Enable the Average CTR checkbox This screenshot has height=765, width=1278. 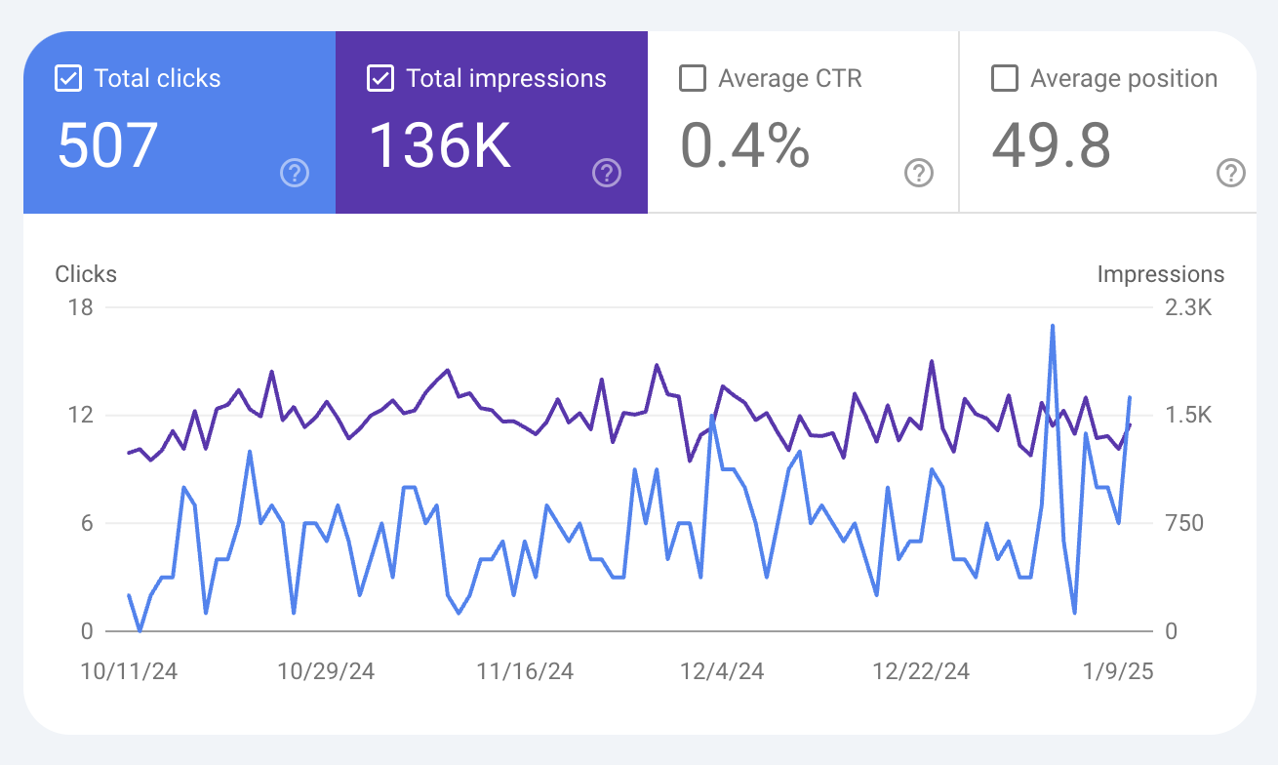[x=693, y=78]
